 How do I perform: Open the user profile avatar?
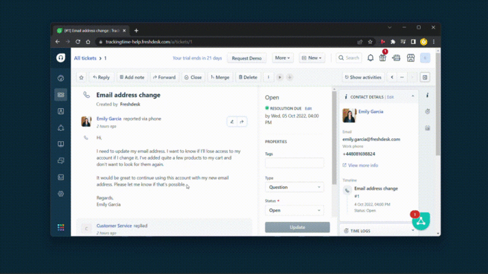[x=425, y=58]
